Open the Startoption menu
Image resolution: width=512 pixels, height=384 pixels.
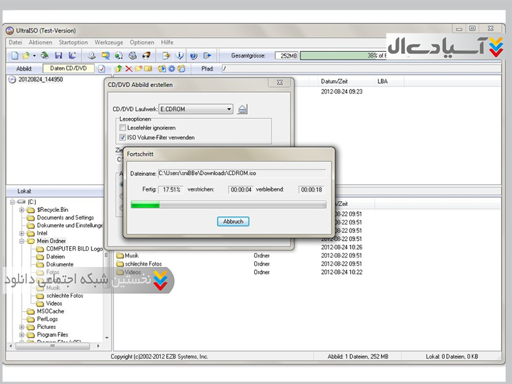point(72,42)
